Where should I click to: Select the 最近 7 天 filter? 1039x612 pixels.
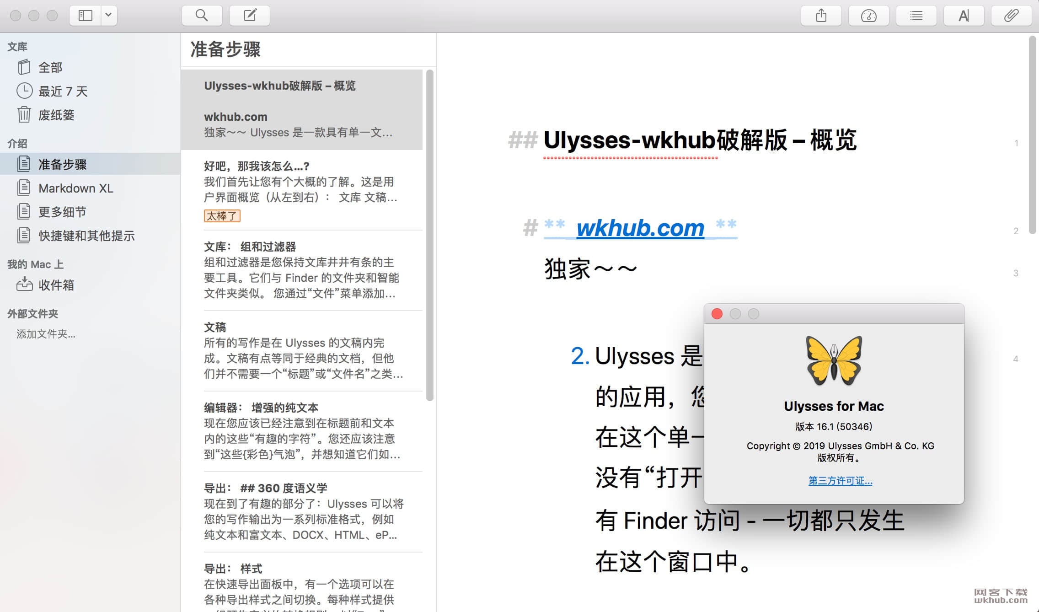point(90,91)
